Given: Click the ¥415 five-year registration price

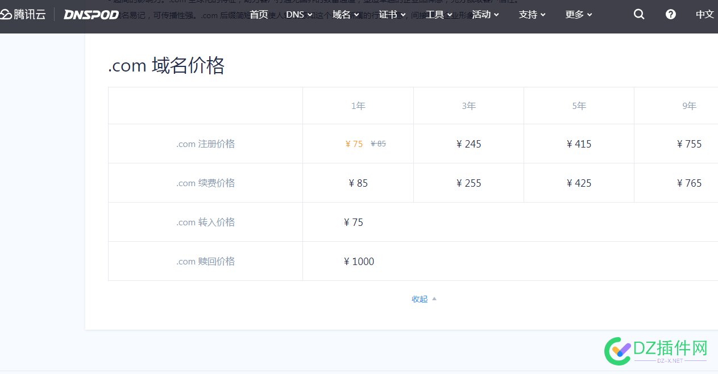Looking at the screenshot, I should (579, 144).
